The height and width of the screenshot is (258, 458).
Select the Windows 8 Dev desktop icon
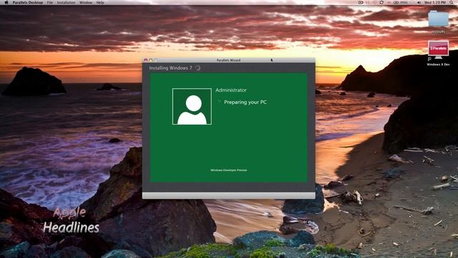click(438, 54)
